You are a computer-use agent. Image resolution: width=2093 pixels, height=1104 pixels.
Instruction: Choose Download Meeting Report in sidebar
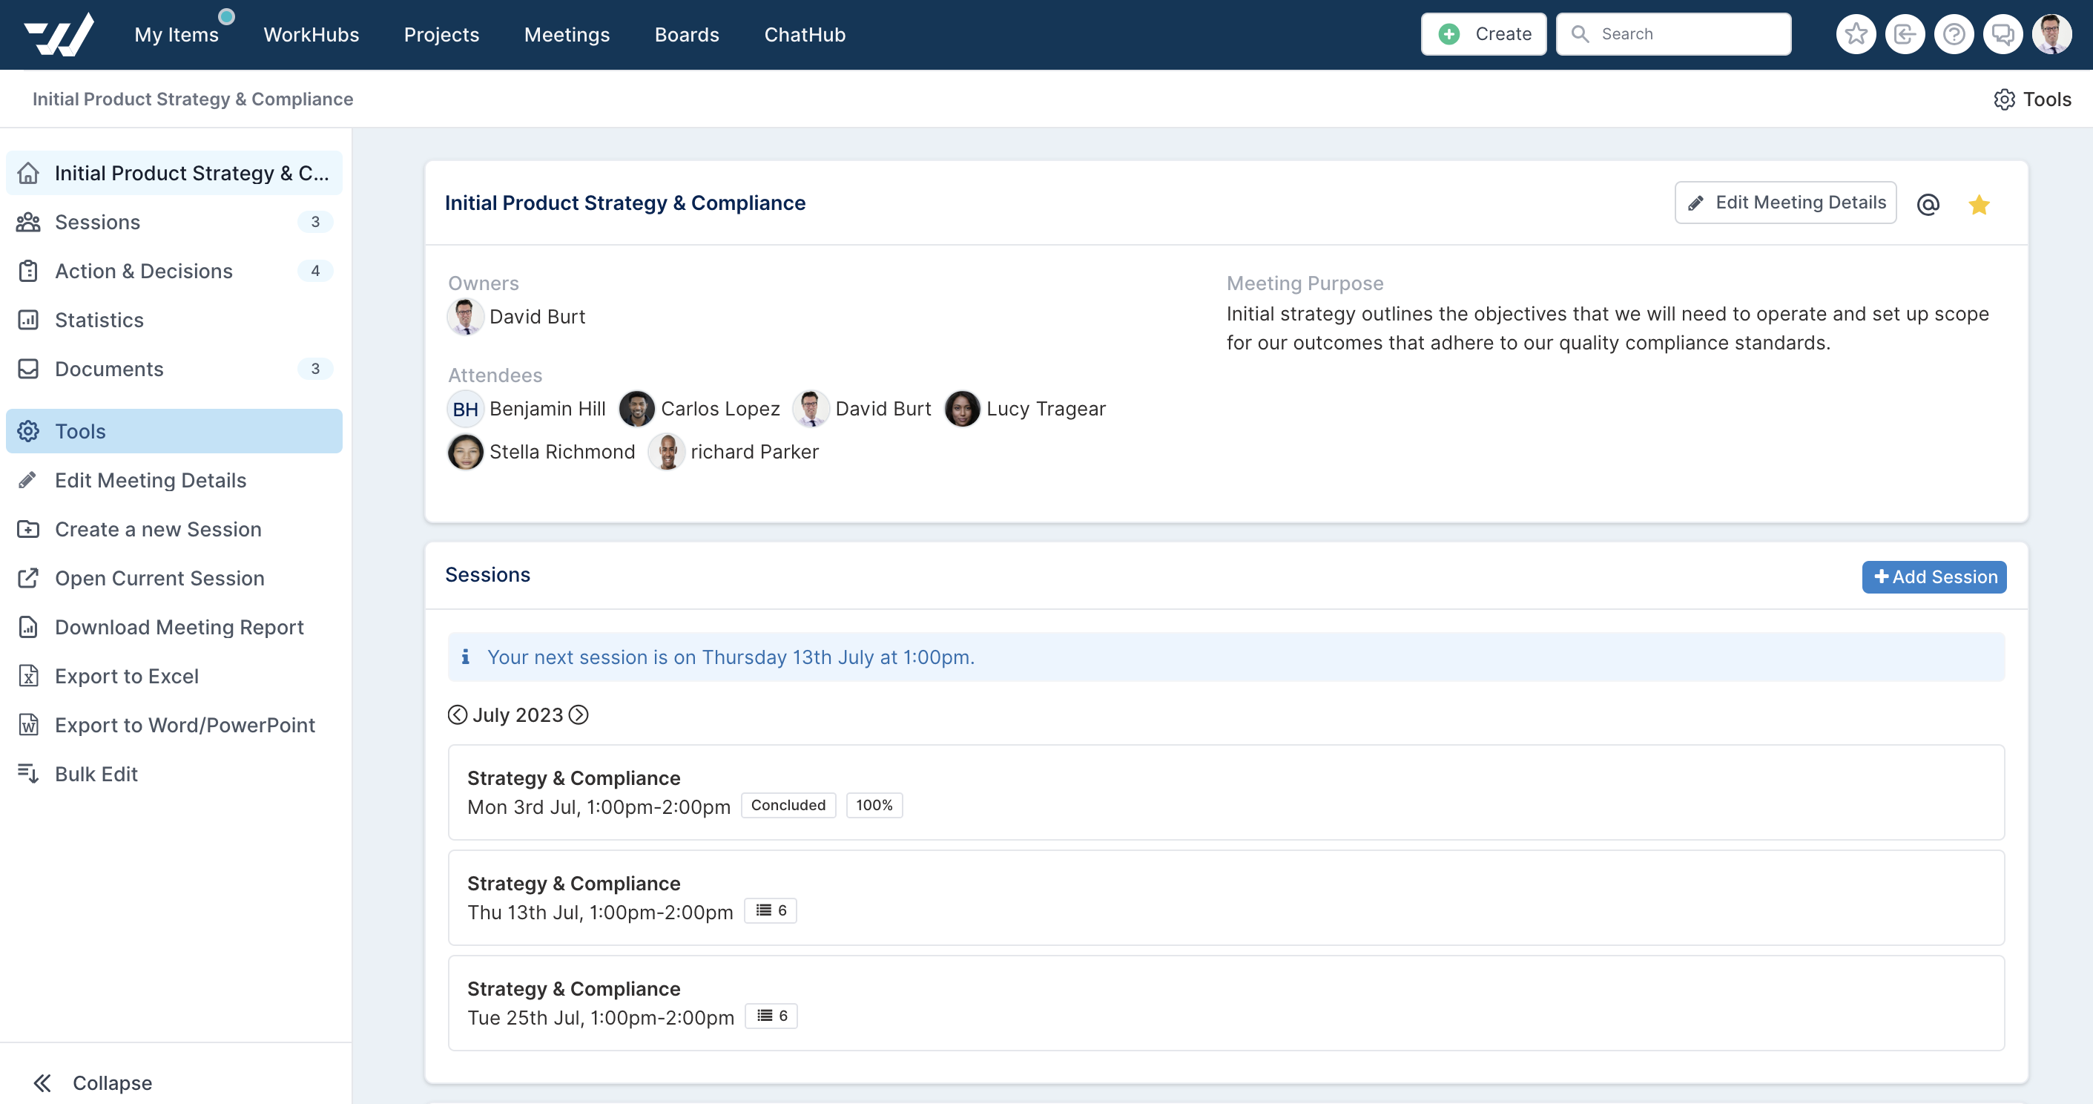point(174,628)
